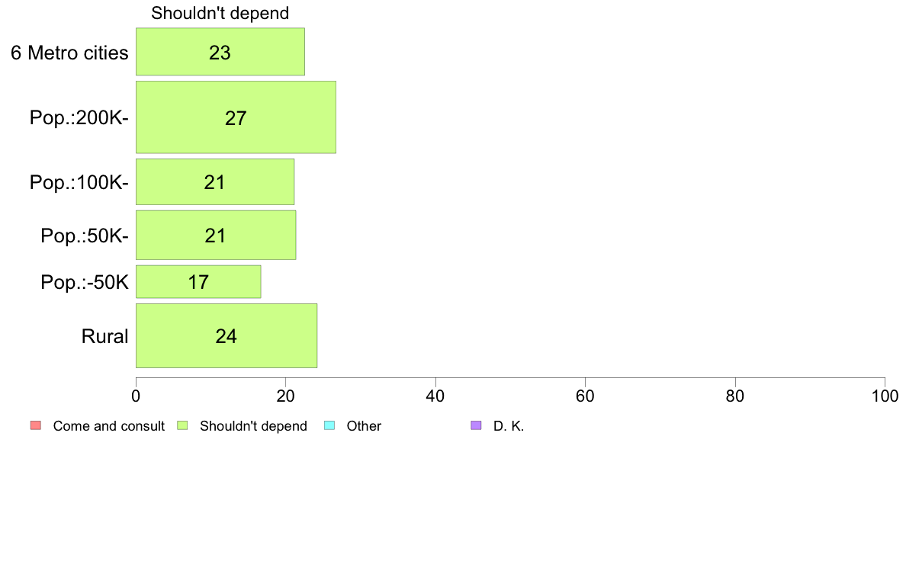Image resolution: width=906 pixels, height=561 pixels.
Task: Click the 40 tick on the axis
Action: pyautogui.click(x=435, y=396)
